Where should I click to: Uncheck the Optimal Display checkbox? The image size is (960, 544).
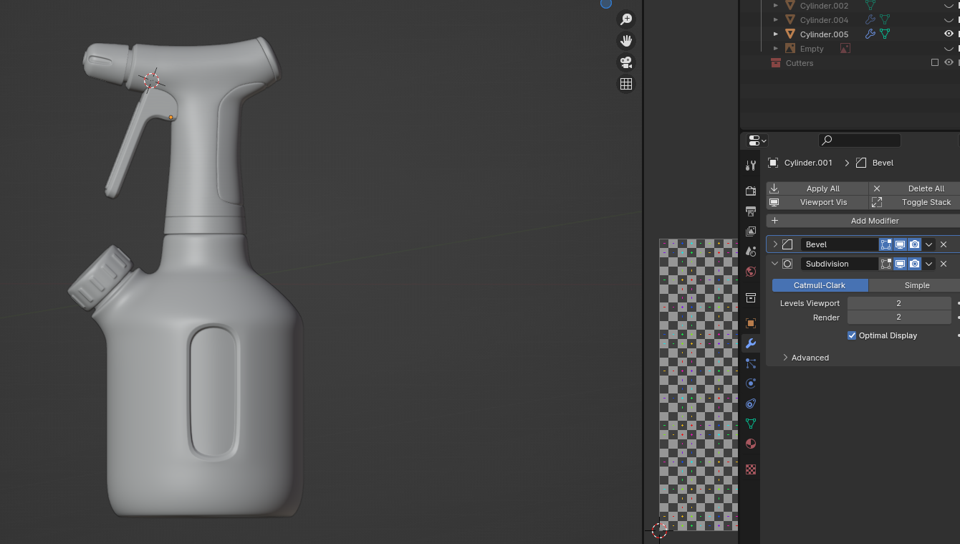pyautogui.click(x=852, y=335)
